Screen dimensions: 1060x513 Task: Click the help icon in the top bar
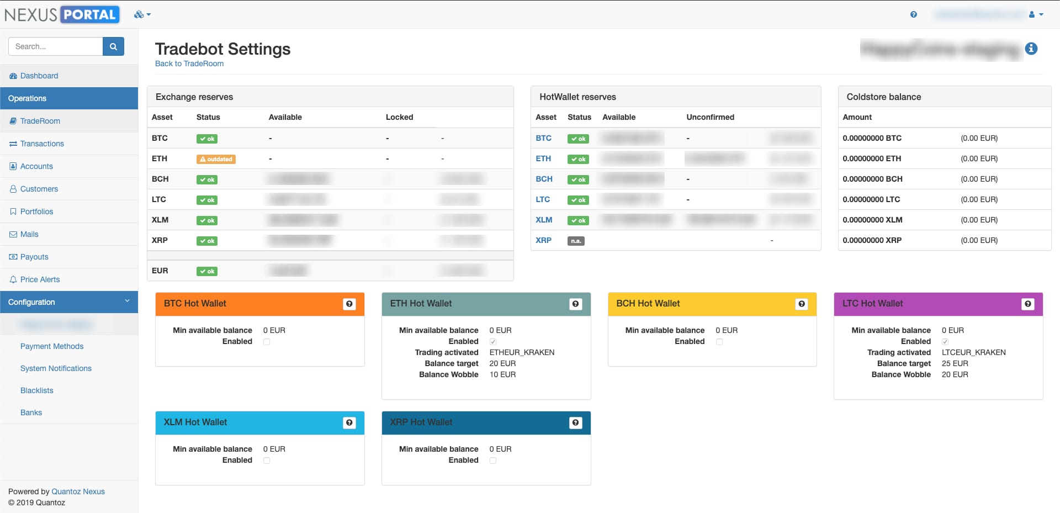[913, 14]
